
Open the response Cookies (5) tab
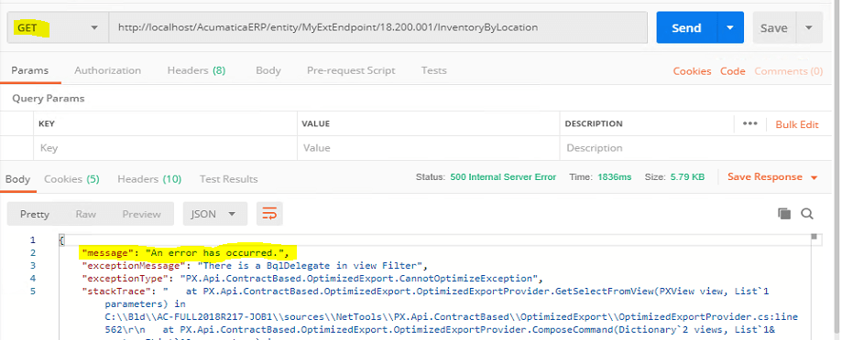click(71, 179)
